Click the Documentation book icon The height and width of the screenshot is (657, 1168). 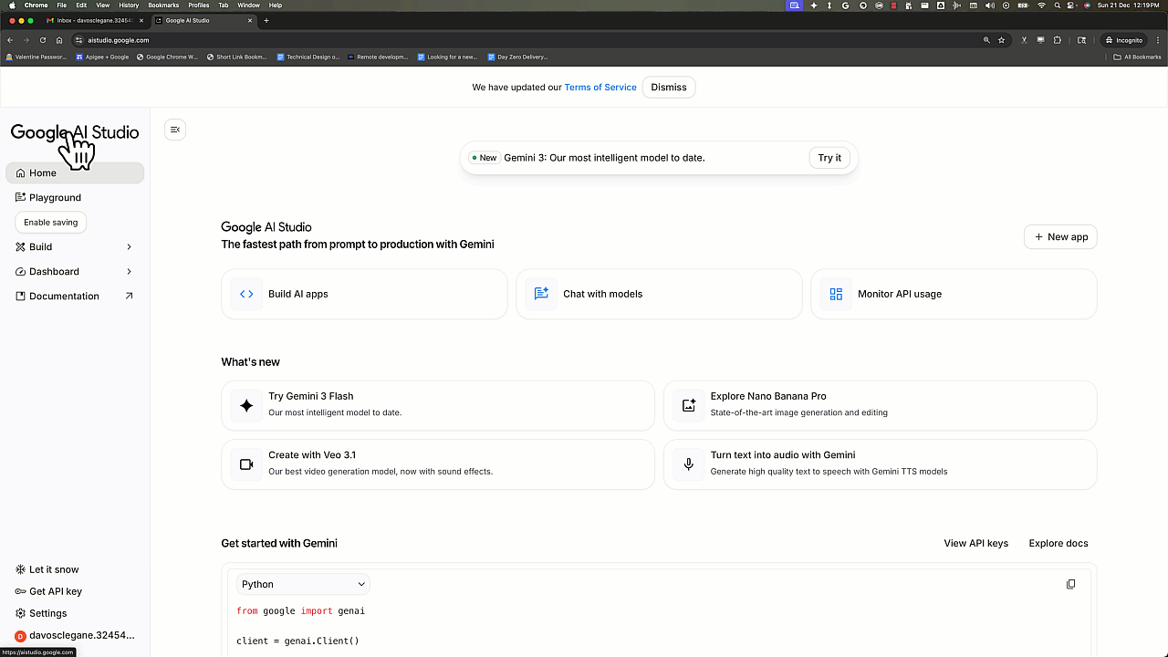point(21,296)
